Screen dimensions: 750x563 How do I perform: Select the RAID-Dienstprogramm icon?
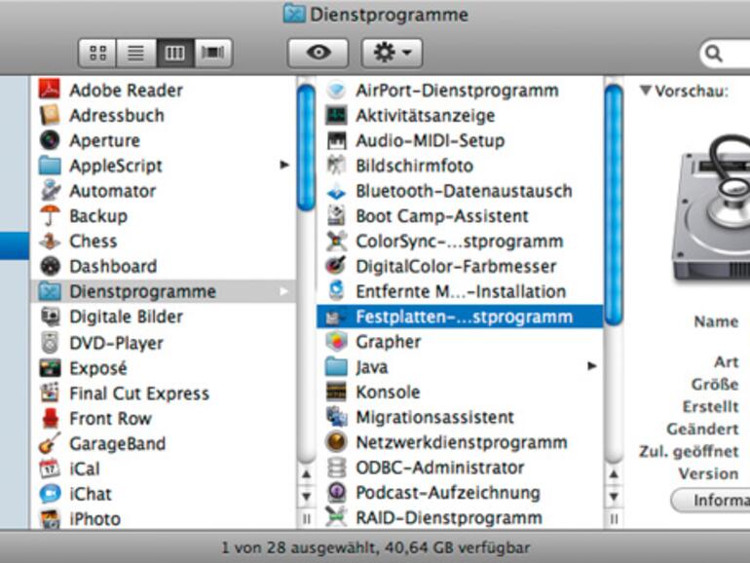336,517
